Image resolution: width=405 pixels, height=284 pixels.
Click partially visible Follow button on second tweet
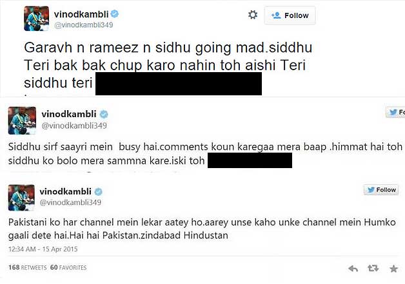point(395,112)
